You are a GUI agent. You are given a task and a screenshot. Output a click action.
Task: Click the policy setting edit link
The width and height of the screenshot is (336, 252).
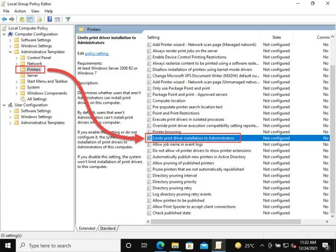[x=97, y=54]
